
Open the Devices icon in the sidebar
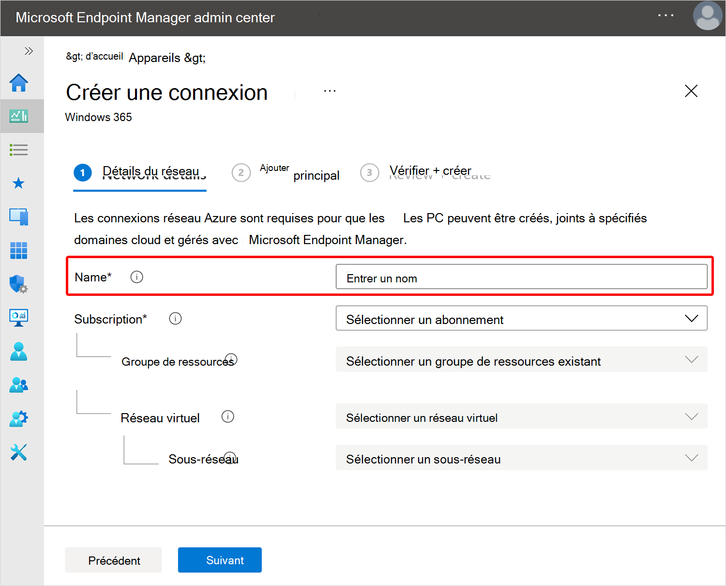(x=19, y=216)
